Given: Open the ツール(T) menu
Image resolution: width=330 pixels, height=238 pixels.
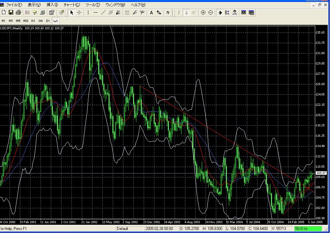Looking at the screenshot, I should tap(93, 5).
